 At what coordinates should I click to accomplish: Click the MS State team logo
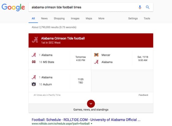(34, 62)
